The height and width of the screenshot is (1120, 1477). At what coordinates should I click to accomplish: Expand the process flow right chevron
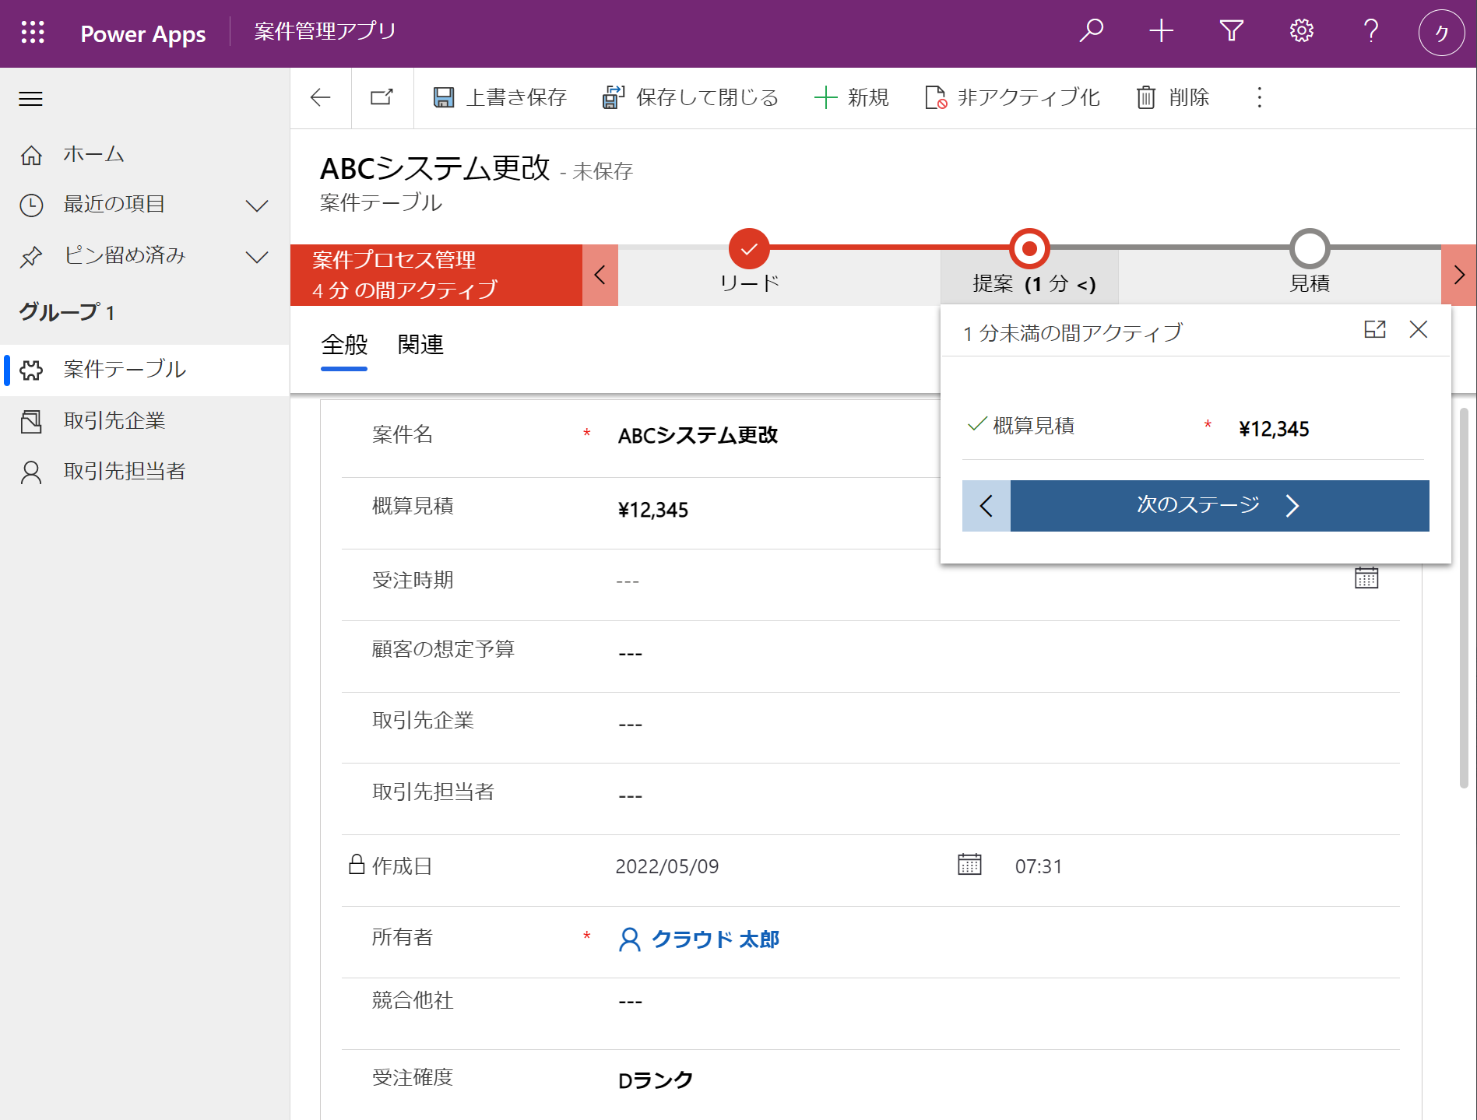pos(1460,275)
